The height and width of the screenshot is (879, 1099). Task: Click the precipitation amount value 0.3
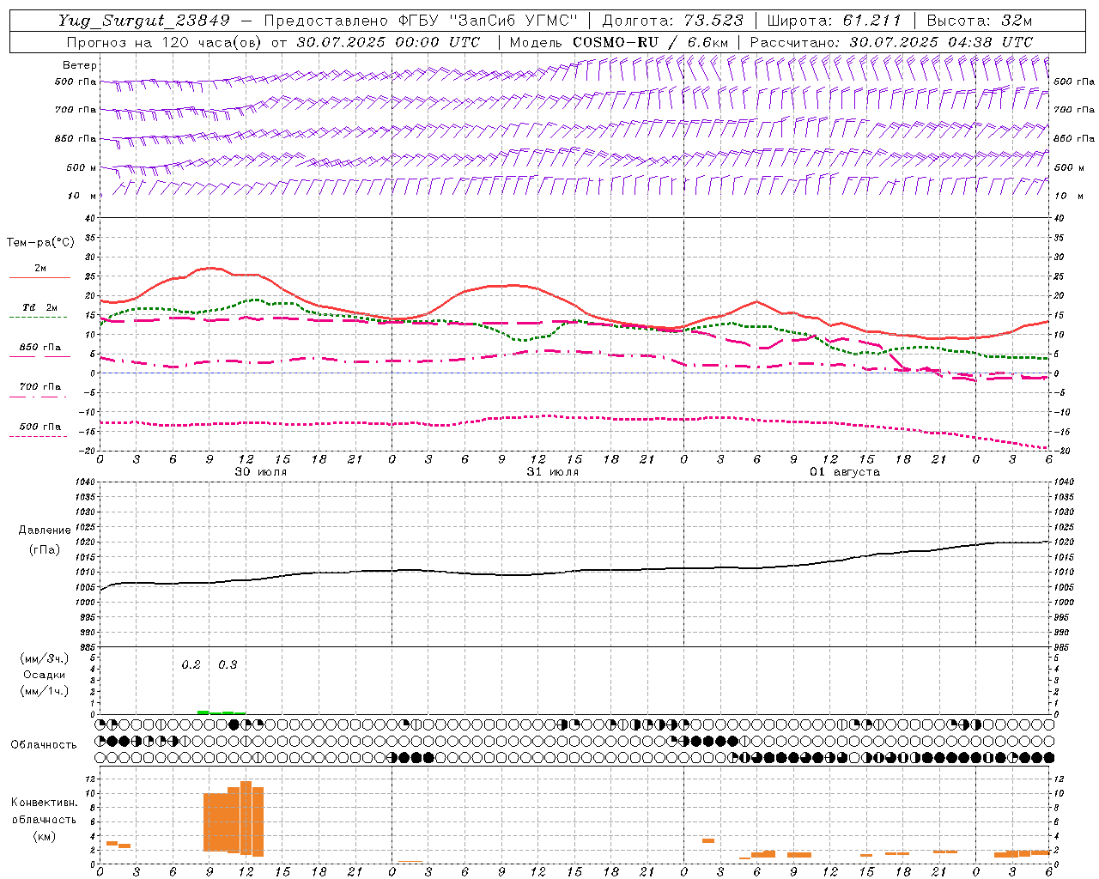(x=228, y=665)
